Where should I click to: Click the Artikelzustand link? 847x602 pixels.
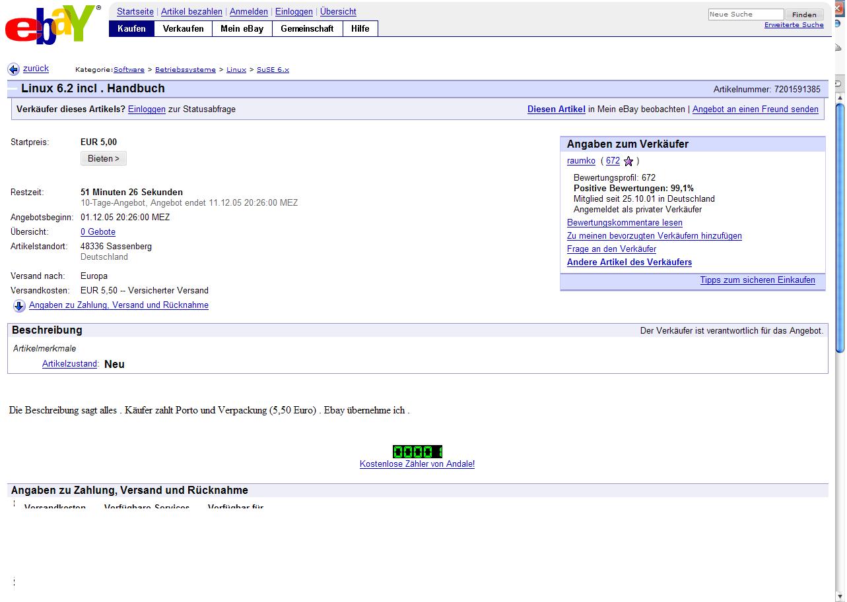(x=69, y=364)
